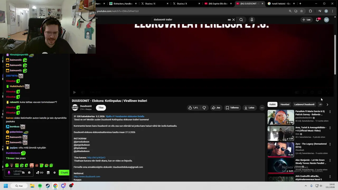Save video with the Tallenna button
Screen dimensions: 338x190
(232, 108)
